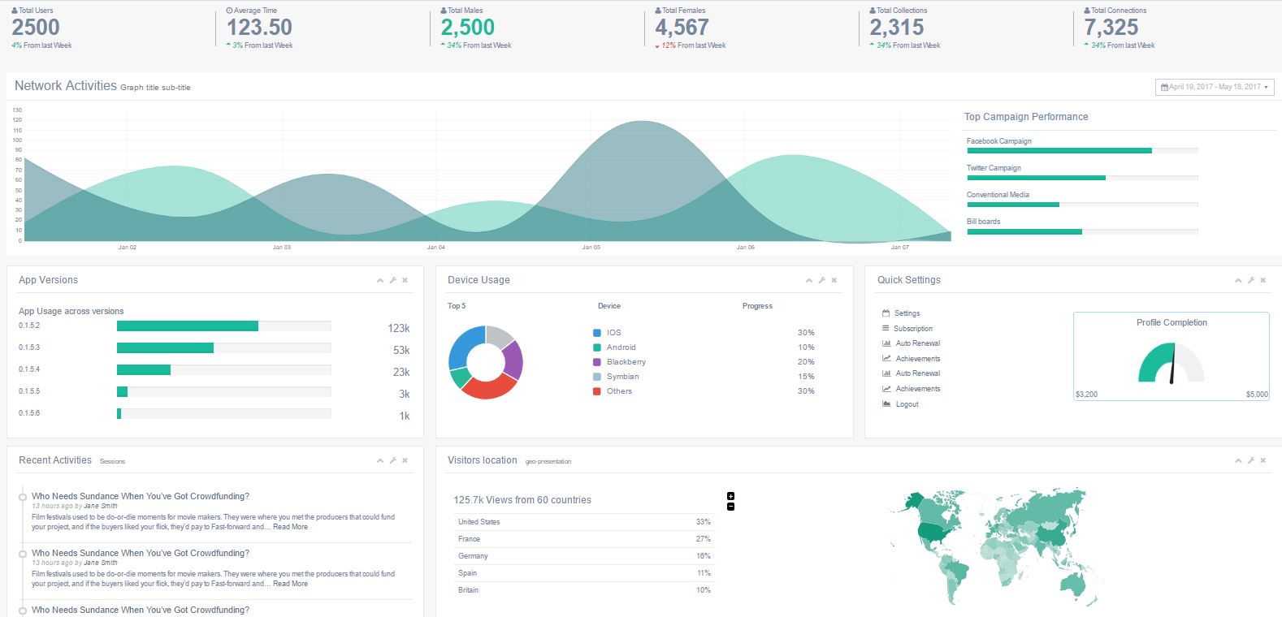
Task: Open App Versions panel wrench settings
Action: (392, 280)
